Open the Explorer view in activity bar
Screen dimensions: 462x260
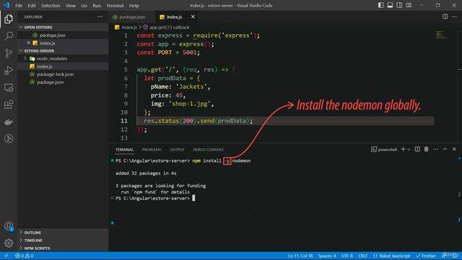coord(9,19)
